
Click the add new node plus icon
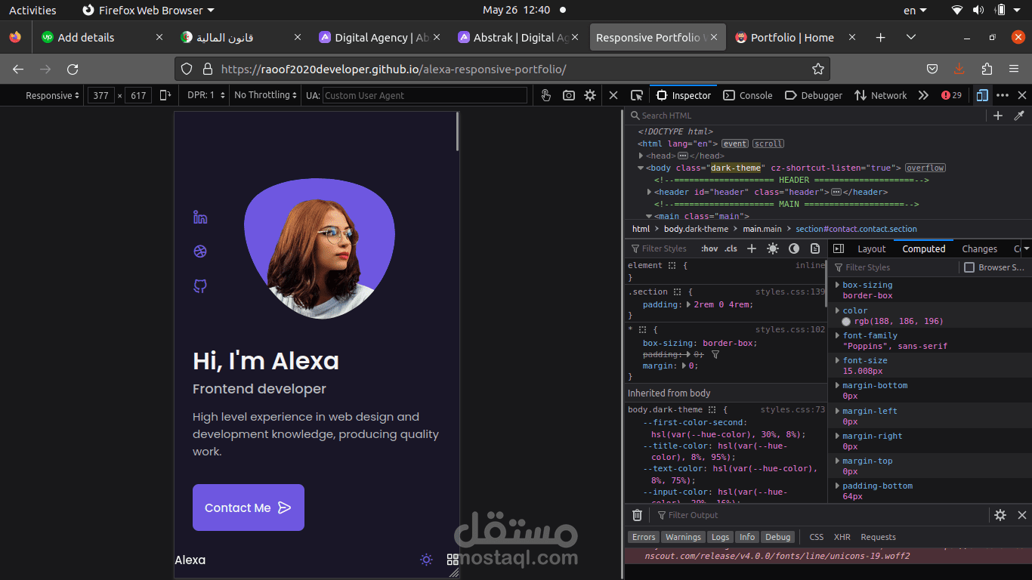998,116
